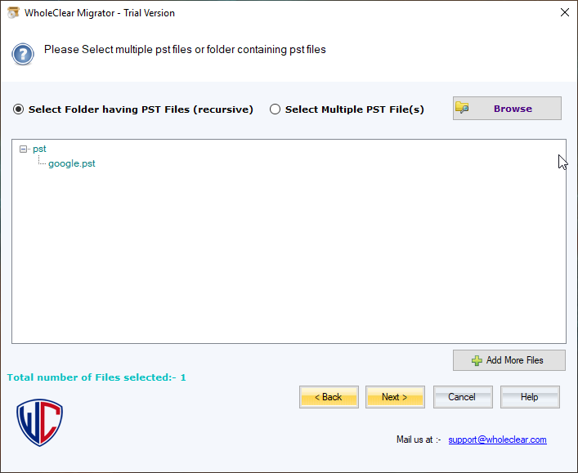Go back with the Back button
578x473 pixels.
[329, 397]
